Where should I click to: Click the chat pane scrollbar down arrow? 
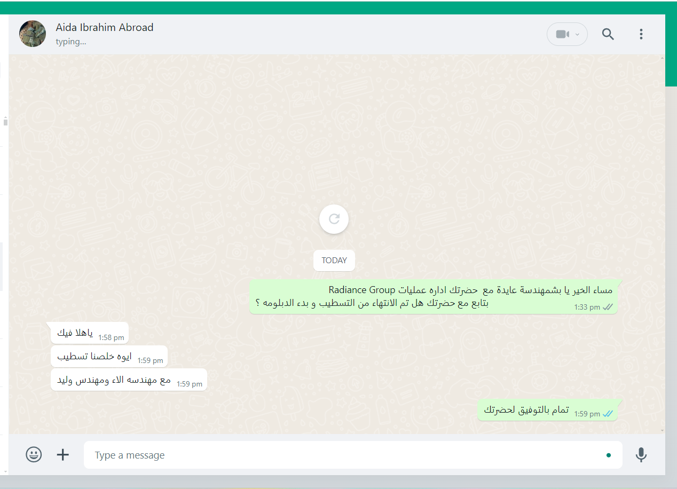663,430
